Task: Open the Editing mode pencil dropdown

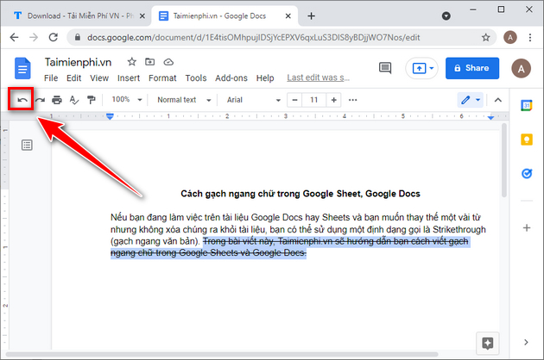Action: point(470,100)
